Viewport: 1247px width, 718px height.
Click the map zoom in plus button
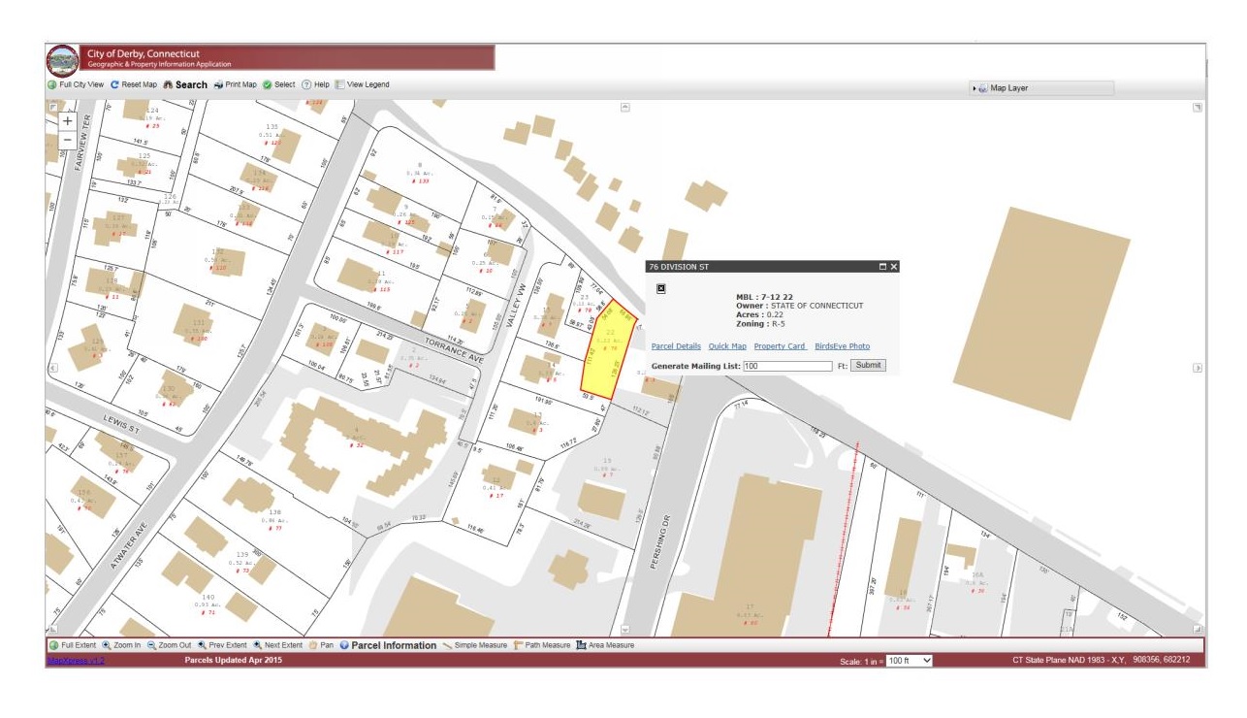67,121
